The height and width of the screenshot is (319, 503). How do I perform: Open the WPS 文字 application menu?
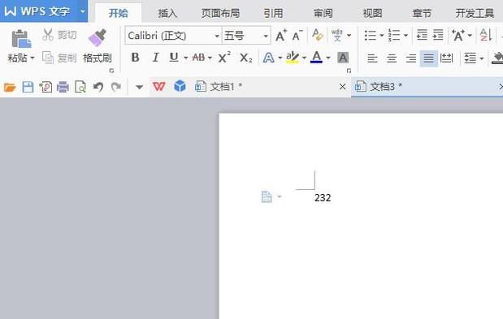tap(44, 11)
